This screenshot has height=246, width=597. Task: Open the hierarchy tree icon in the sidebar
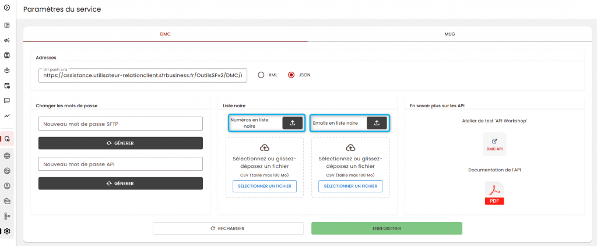pos(7,216)
